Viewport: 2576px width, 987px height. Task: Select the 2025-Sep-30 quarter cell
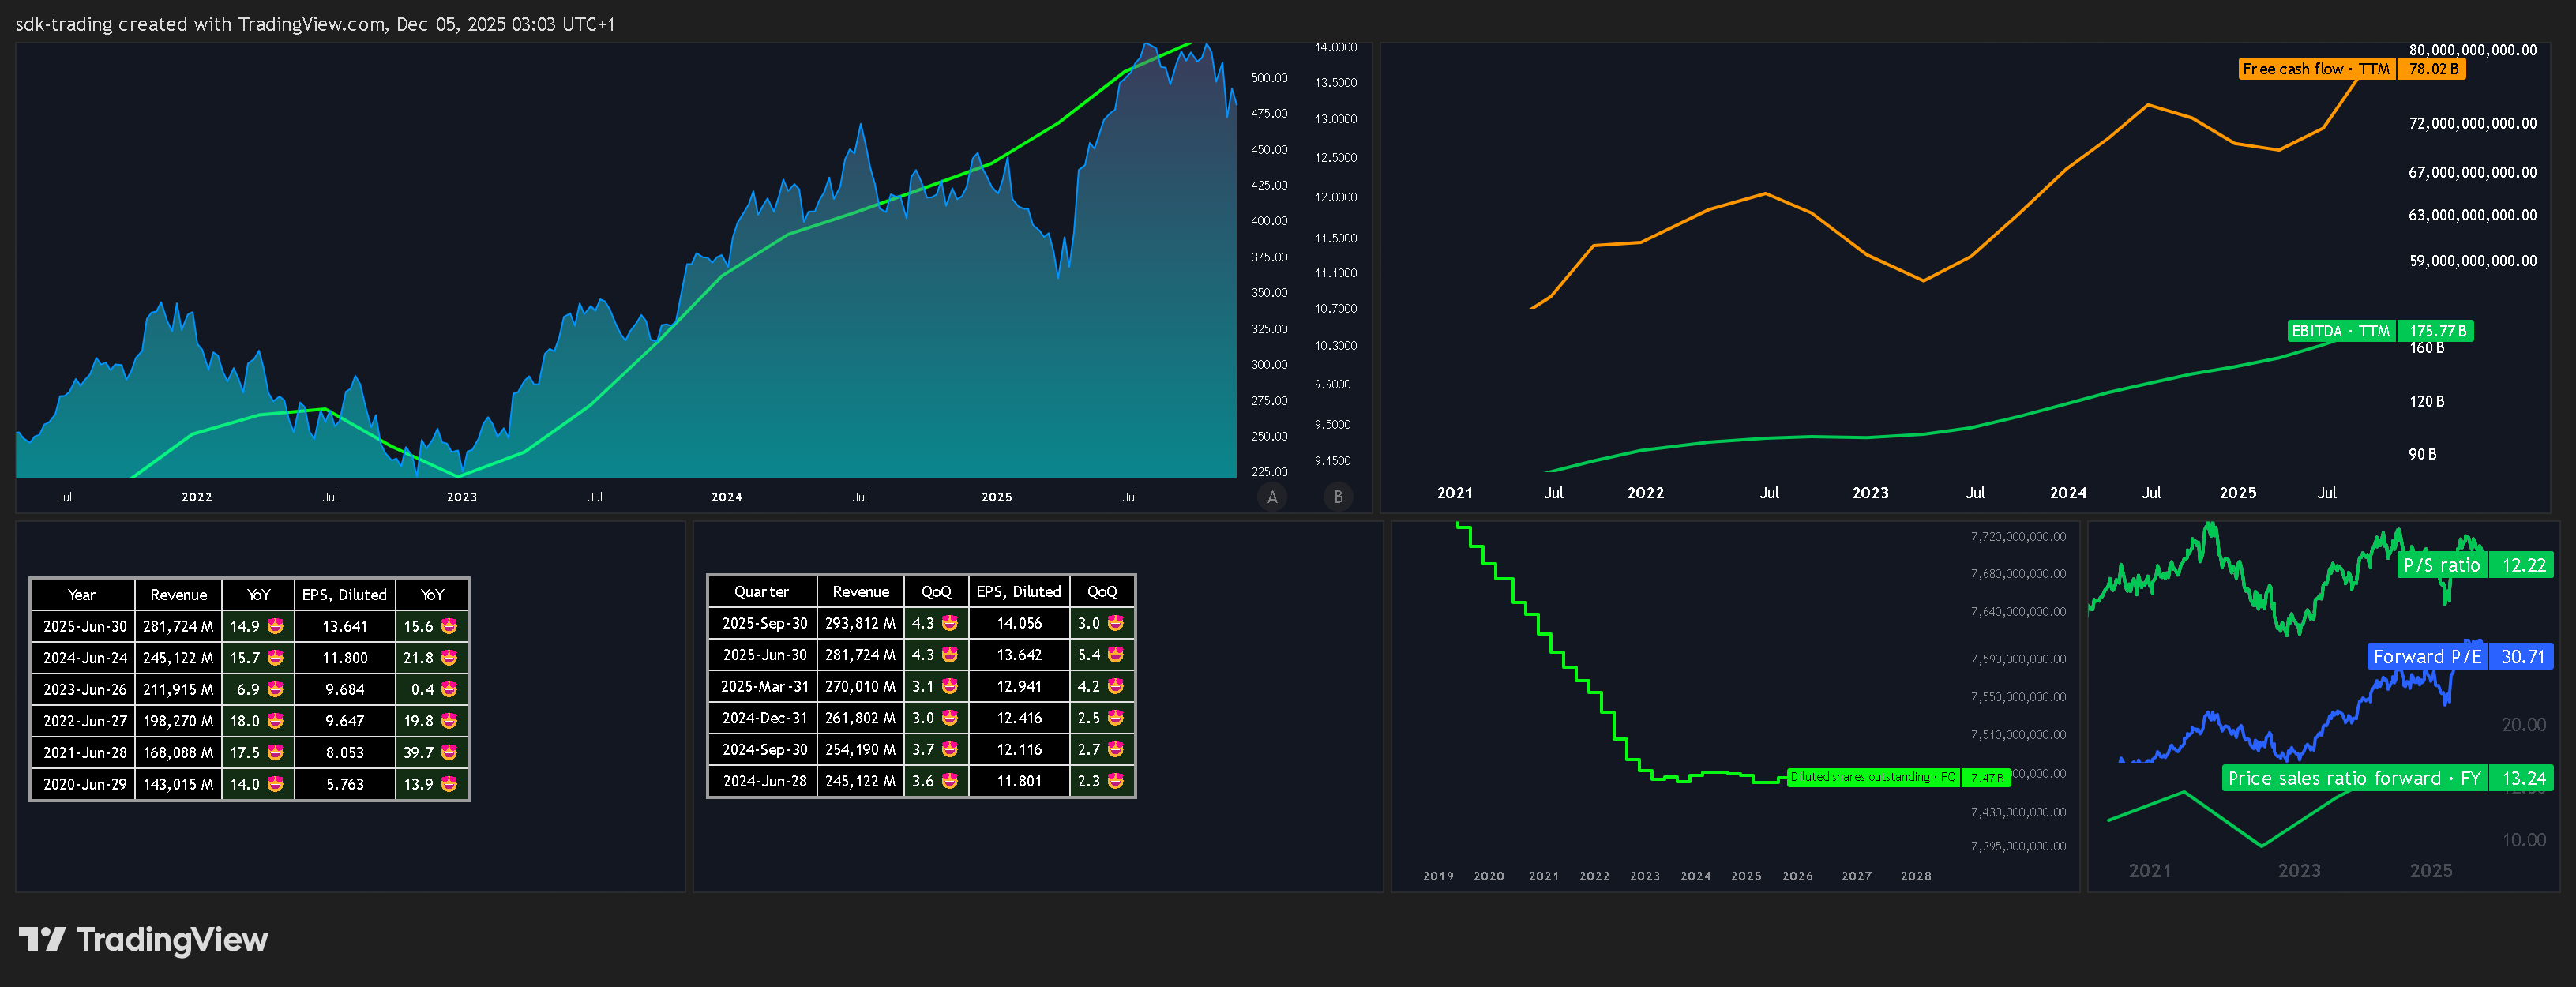(x=764, y=623)
